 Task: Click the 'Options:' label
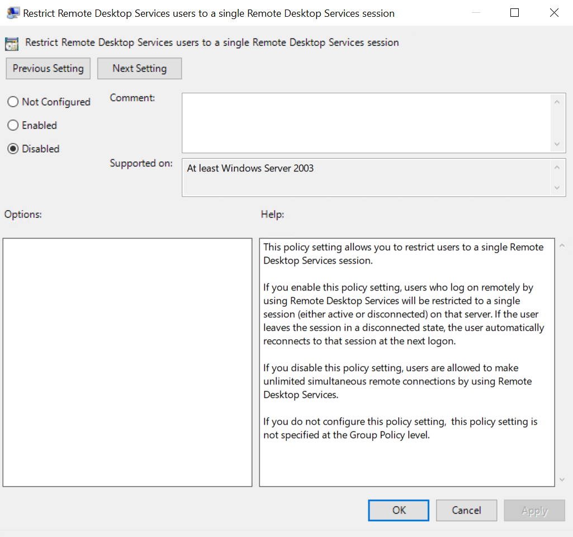tap(23, 215)
